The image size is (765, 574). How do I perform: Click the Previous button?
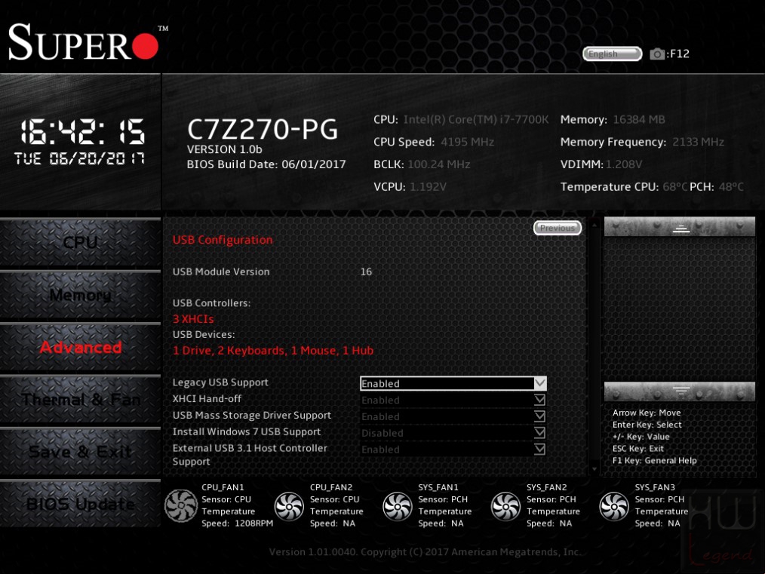pyautogui.click(x=558, y=228)
